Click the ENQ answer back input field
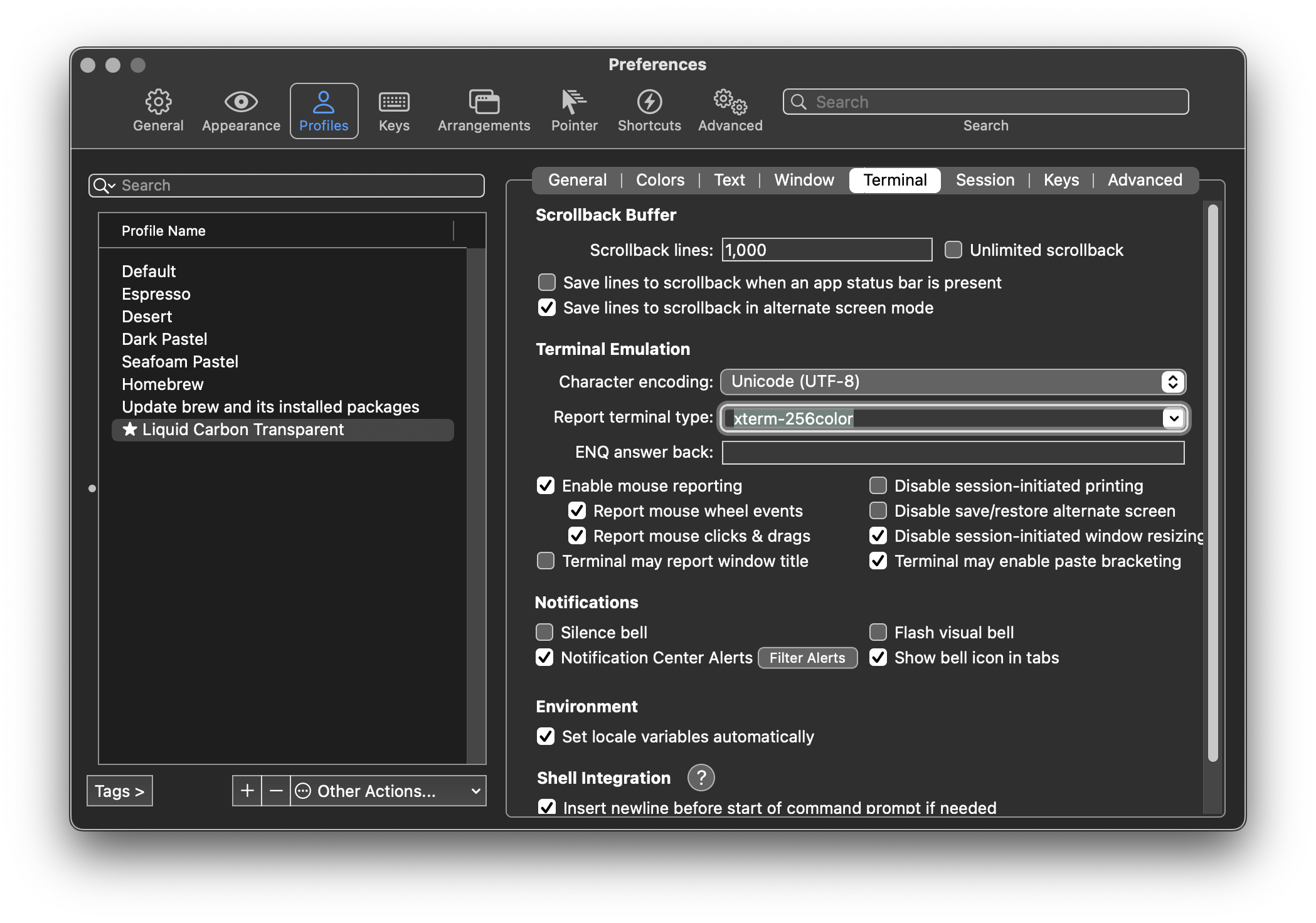Screen dimensions: 1316x923 click(x=953, y=453)
